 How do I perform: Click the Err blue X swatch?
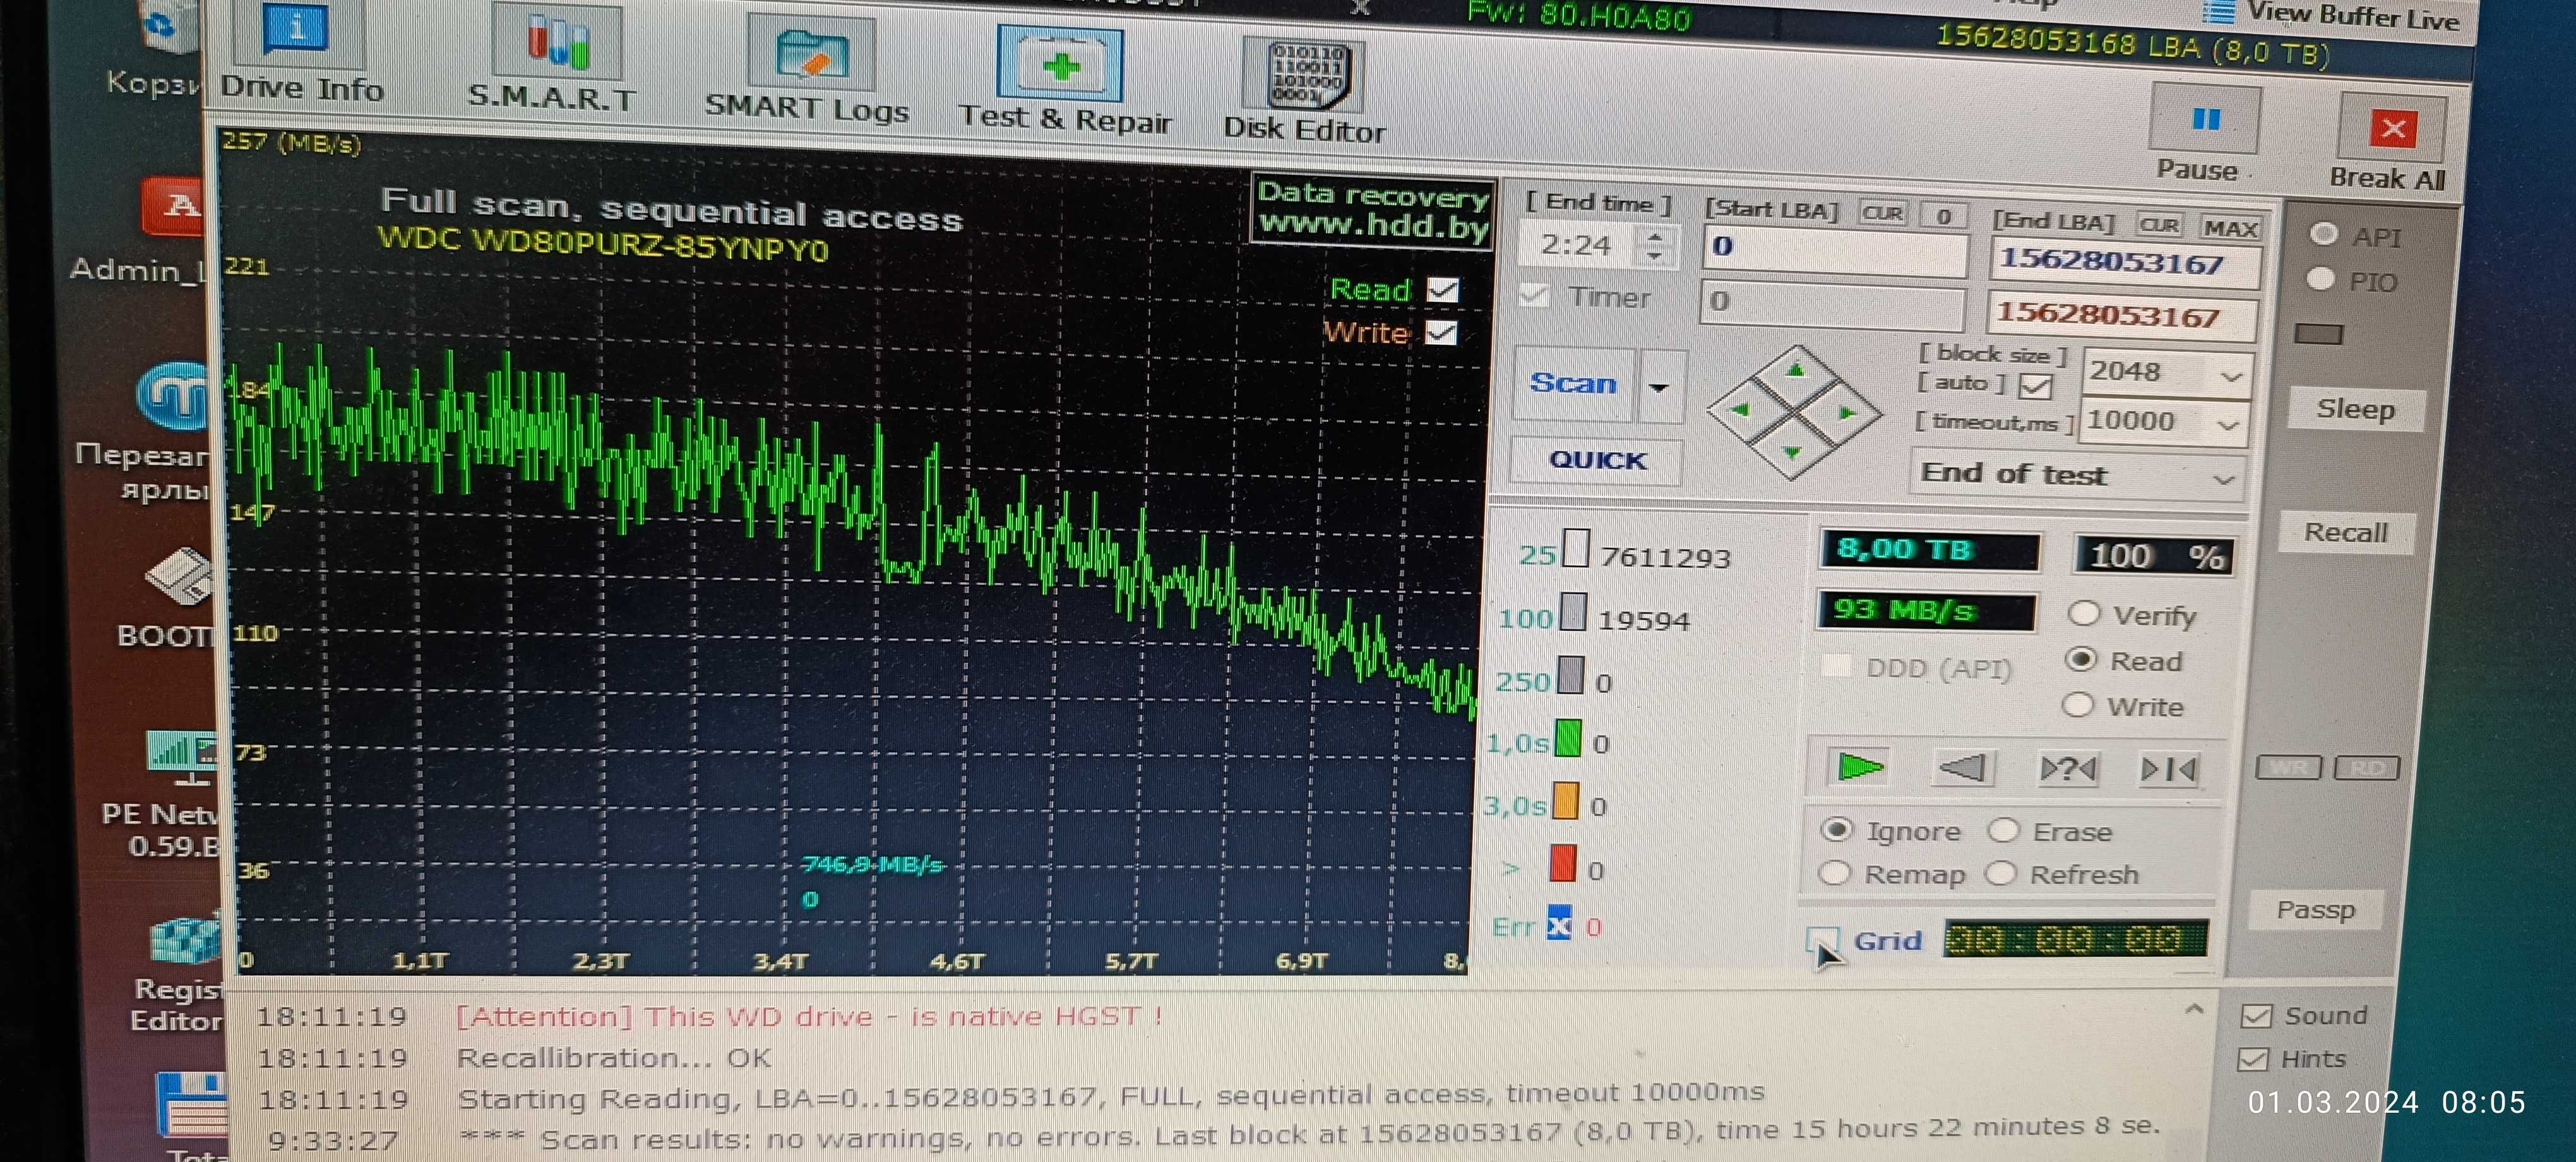pyautogui.click(x=1559, y=923)
